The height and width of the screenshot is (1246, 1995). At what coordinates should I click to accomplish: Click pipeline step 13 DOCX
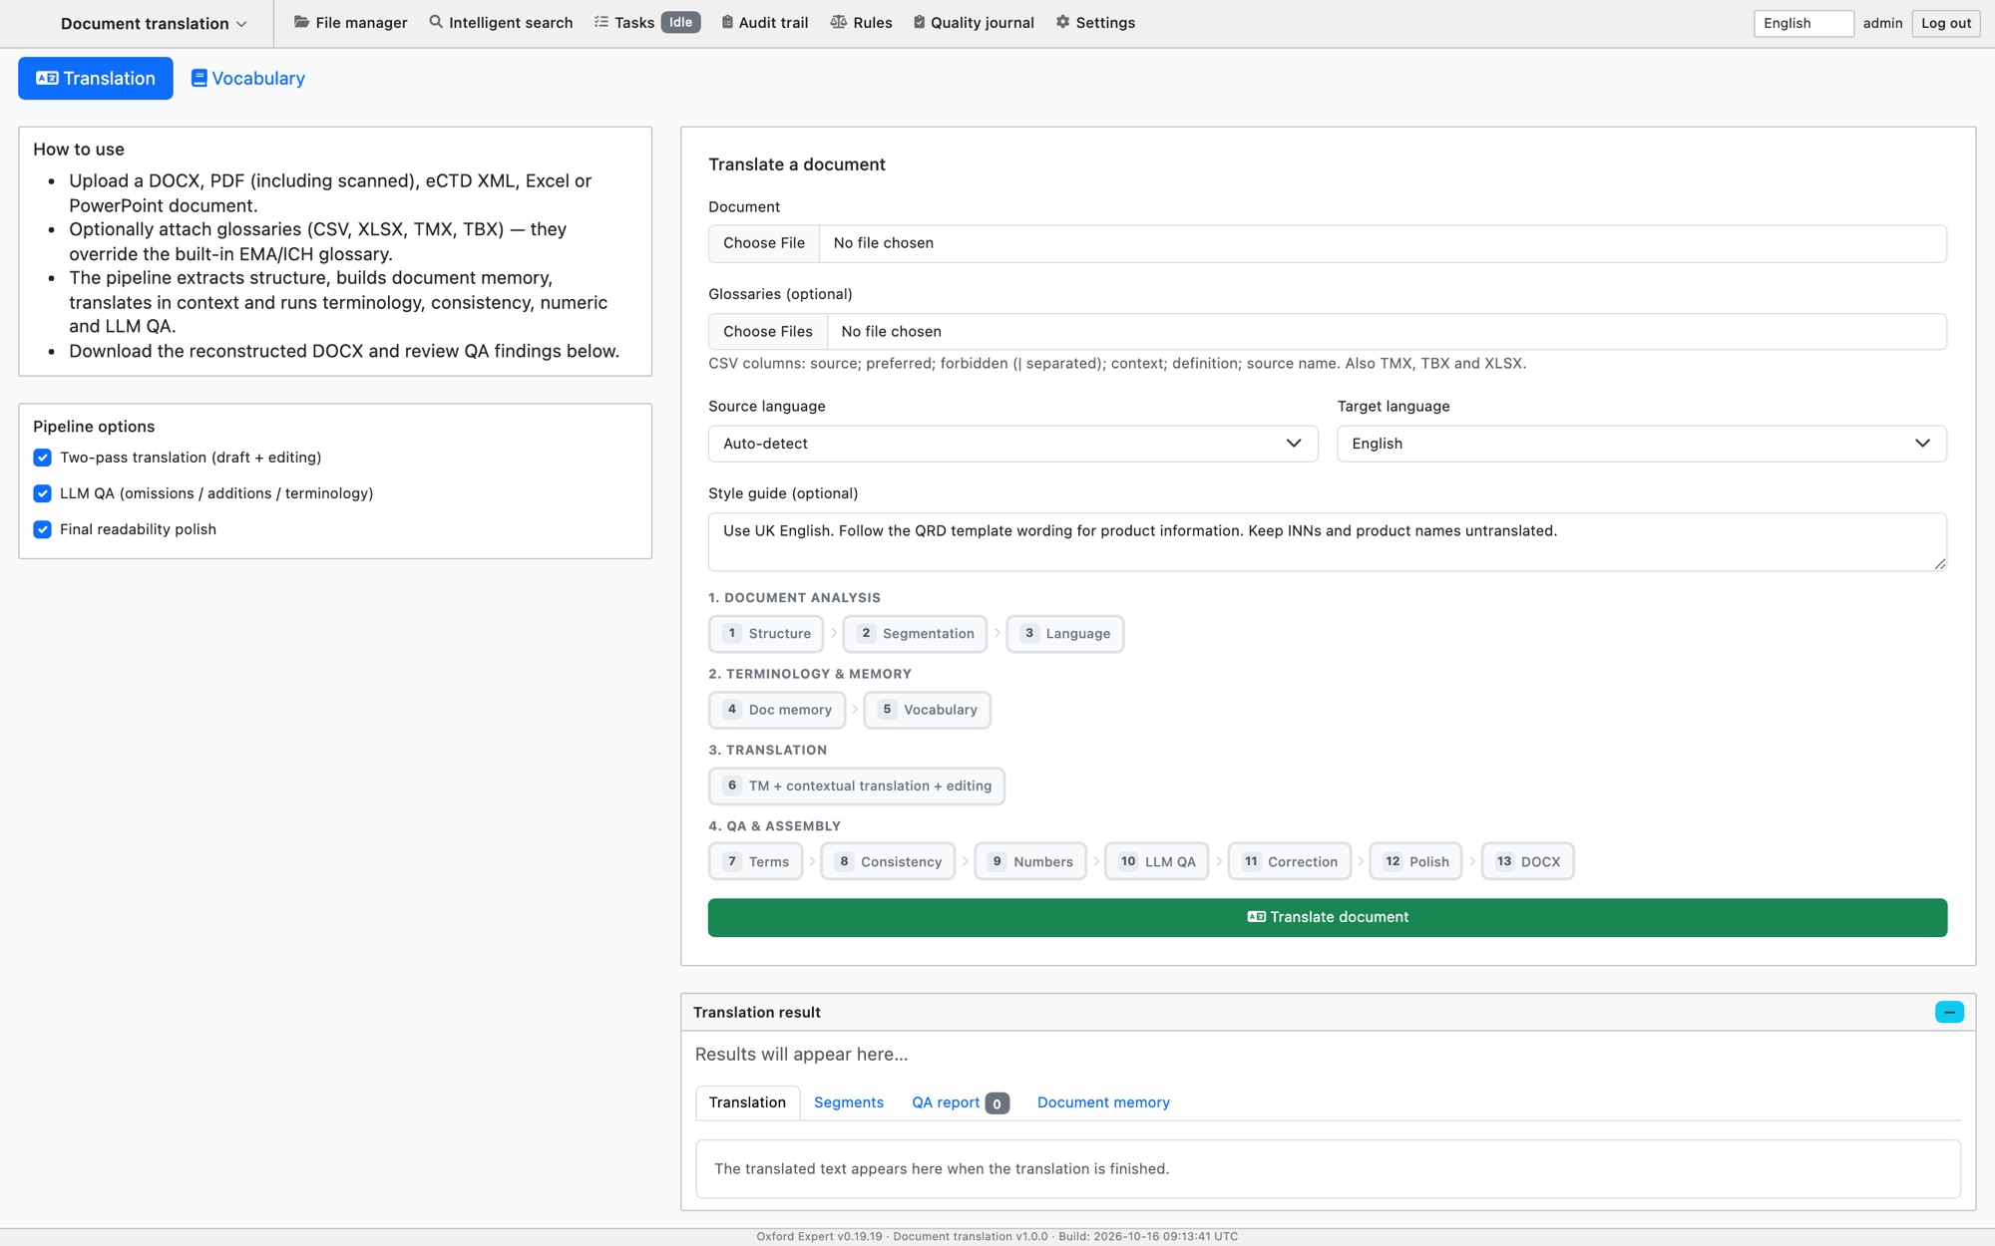pos(1528,861)
